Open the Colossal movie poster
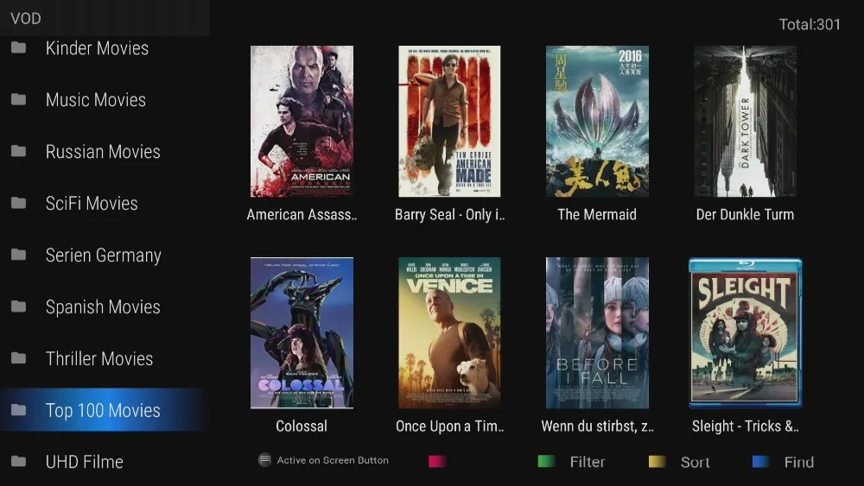 click(x=302, y=333)
